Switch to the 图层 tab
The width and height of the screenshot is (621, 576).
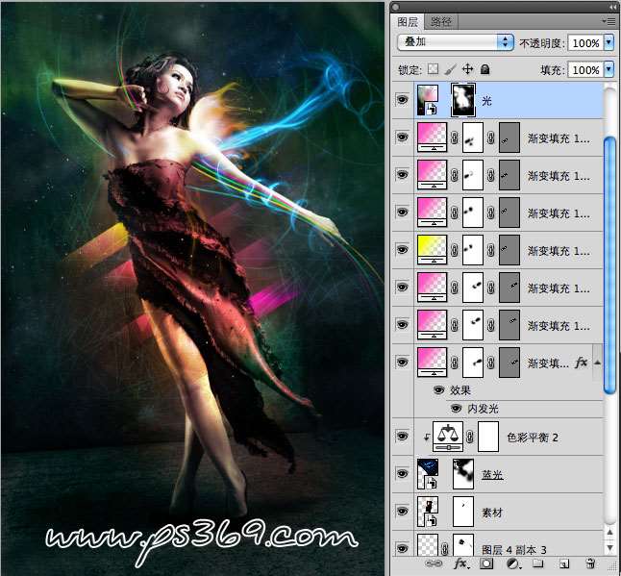(408, 22)
